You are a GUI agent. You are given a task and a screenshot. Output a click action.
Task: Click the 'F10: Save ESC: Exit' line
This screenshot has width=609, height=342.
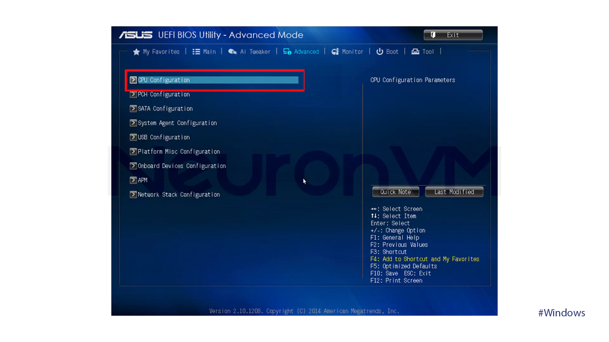point(401,273)
